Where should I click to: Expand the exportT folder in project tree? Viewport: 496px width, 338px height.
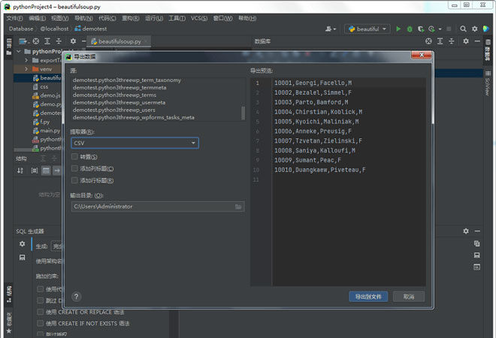26,60
